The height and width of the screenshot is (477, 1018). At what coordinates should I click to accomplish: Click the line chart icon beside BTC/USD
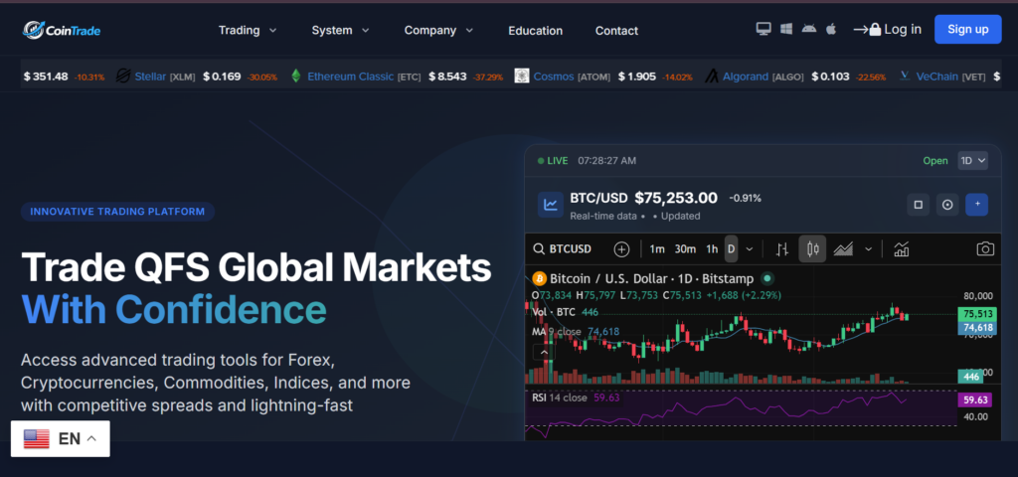(x=551, y=205)
